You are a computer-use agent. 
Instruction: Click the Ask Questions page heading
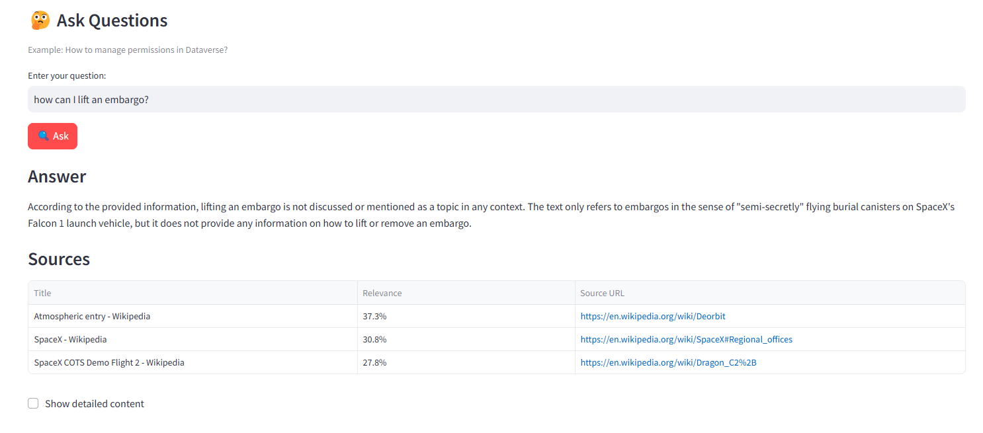coord(112,20)
